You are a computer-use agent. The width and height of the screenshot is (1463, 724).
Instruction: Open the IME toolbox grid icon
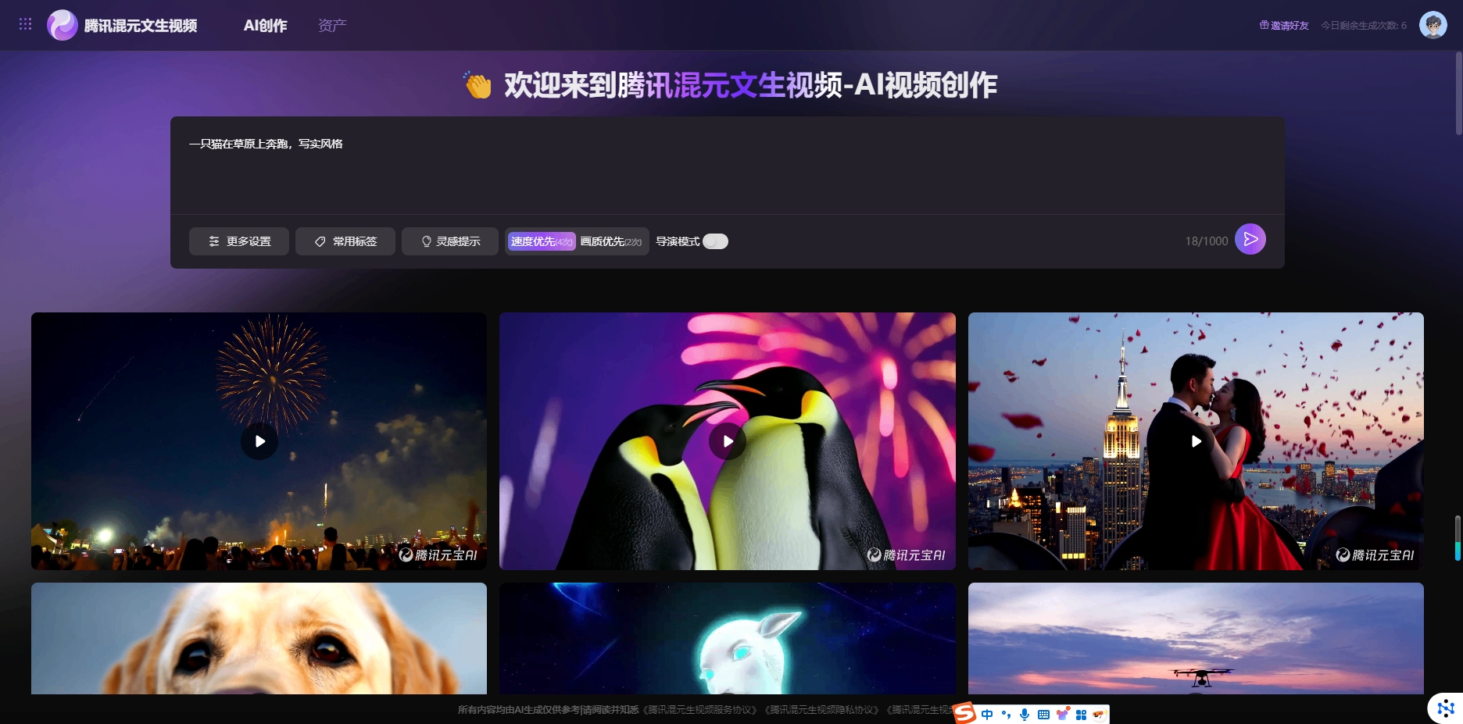[x=1081, y=715]
